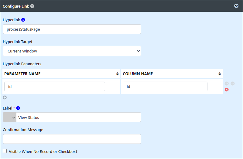Move the parameter row up

[x=227, y=83]
